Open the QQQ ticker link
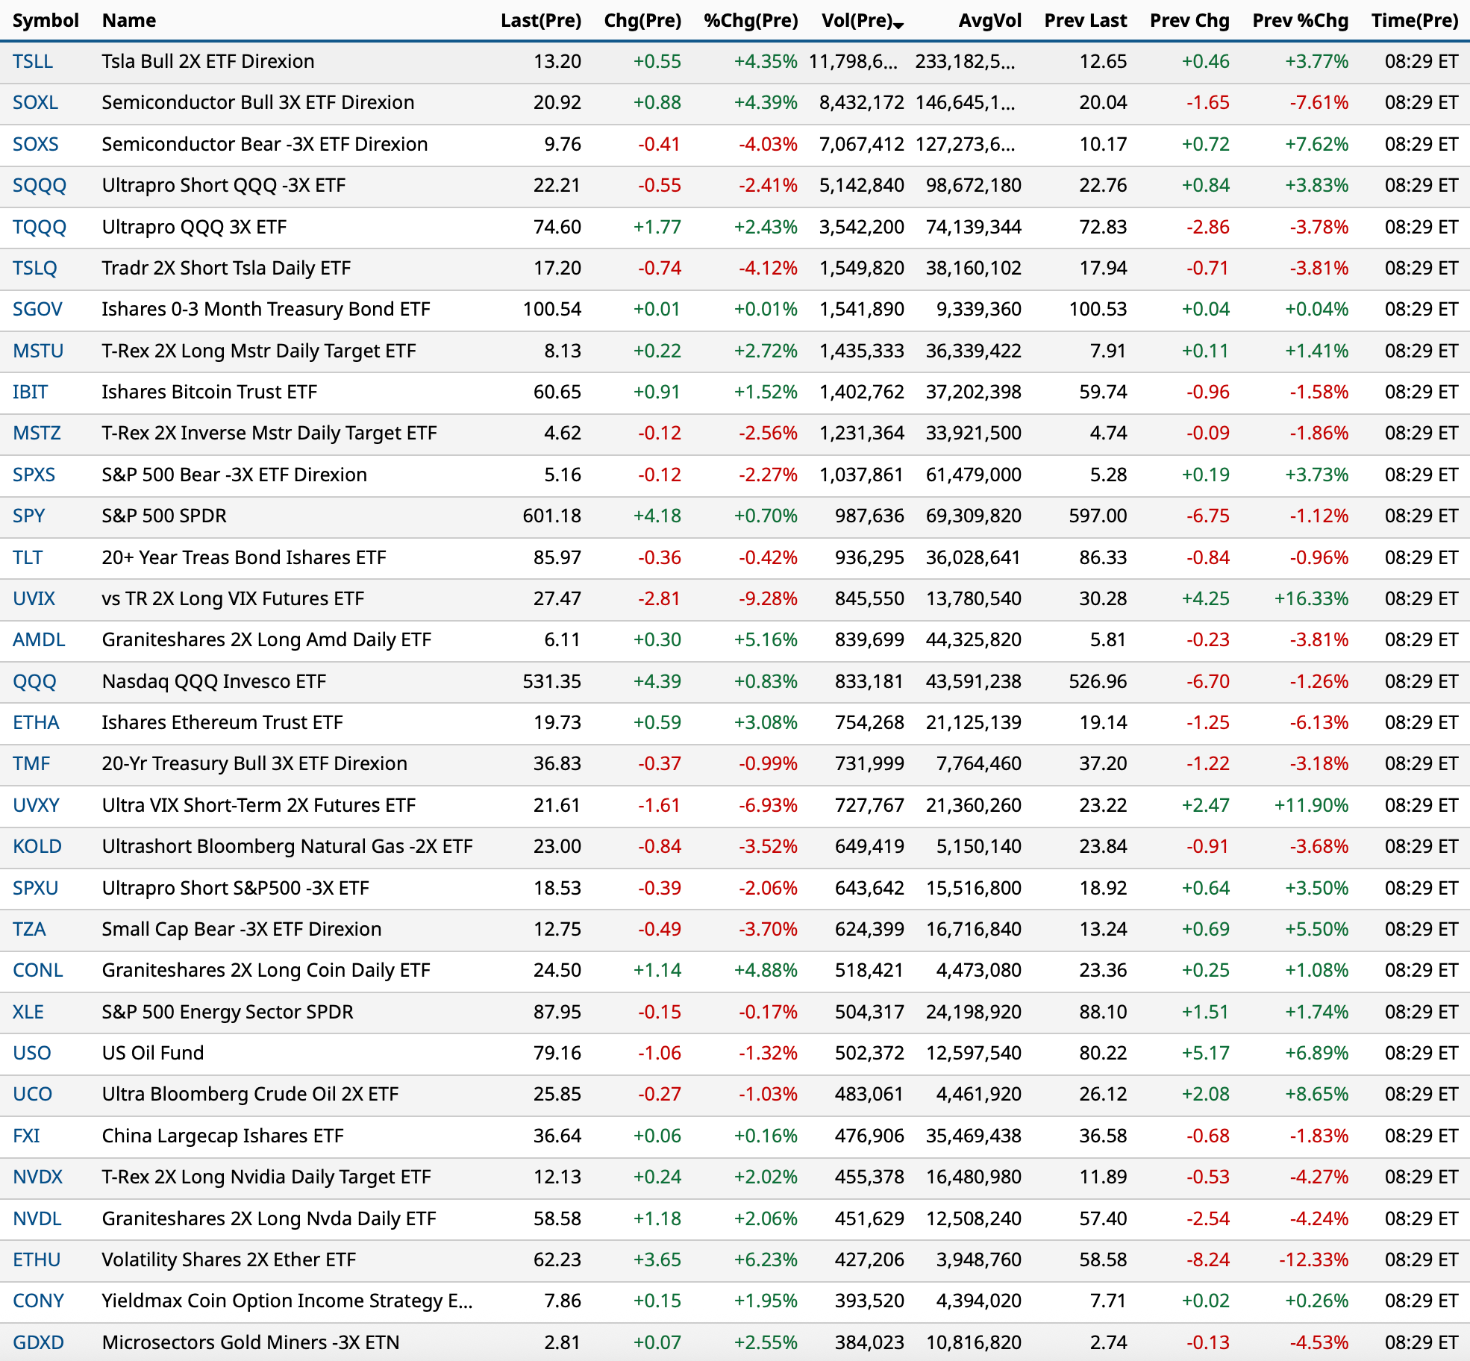The width and height of the screenshot is (1470, 1361). coord(34,681)
